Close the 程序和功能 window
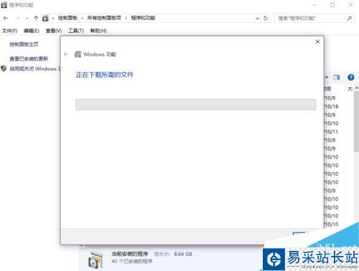Image resolution: width=359 pixels, height=271 pixels. tap(351, 5)
